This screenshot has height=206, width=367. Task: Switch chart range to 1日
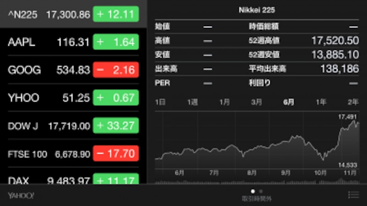(x=160, y=102)
